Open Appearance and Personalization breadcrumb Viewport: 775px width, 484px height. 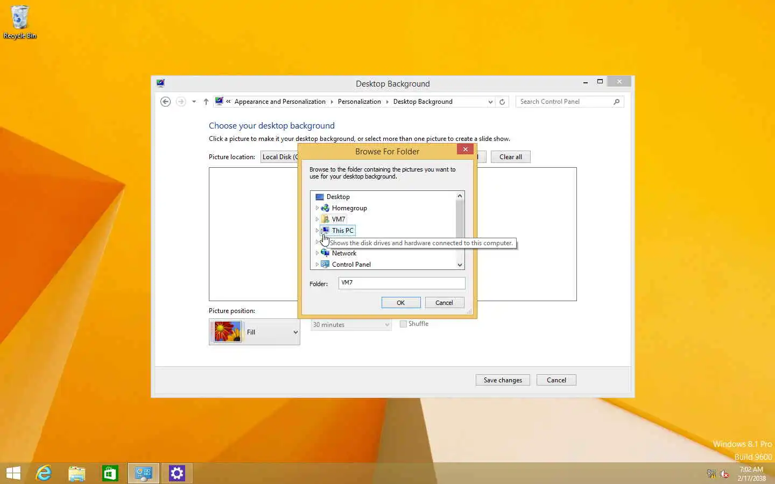click(x=280, y=102)
